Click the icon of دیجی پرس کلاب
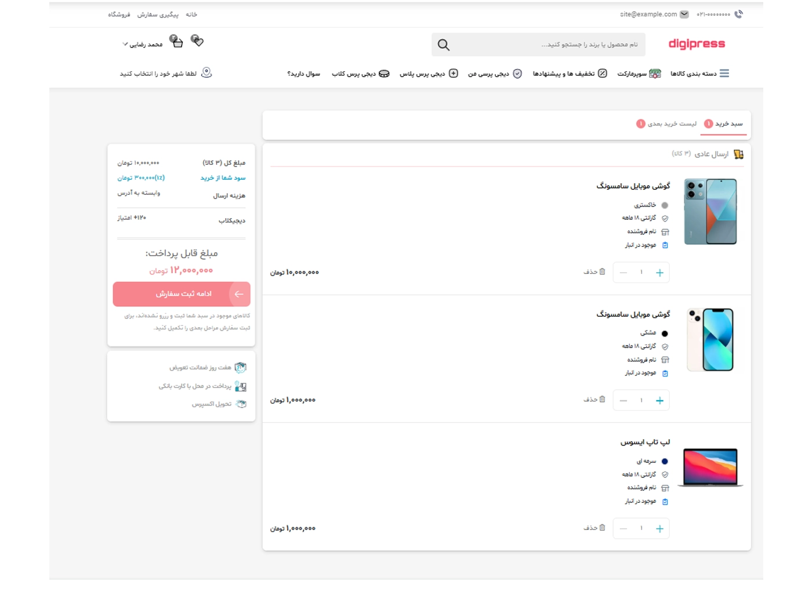 [384, 74]
